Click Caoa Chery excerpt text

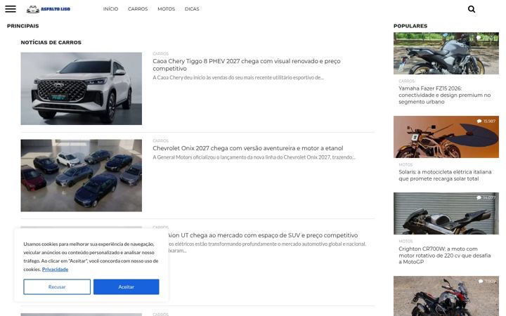point(238,77)
